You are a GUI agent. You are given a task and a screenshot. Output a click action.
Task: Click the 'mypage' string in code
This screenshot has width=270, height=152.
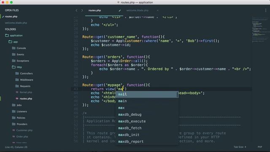[114, 85]
